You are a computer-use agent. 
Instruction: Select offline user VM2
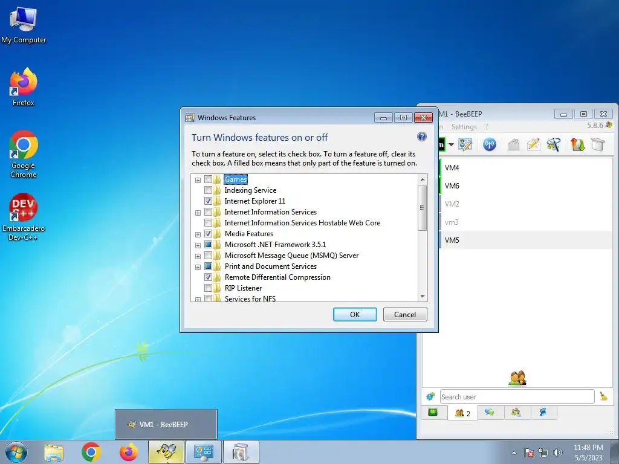[526, 204]
